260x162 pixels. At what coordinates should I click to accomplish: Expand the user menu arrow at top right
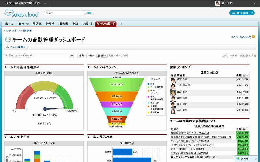[254, 3]
